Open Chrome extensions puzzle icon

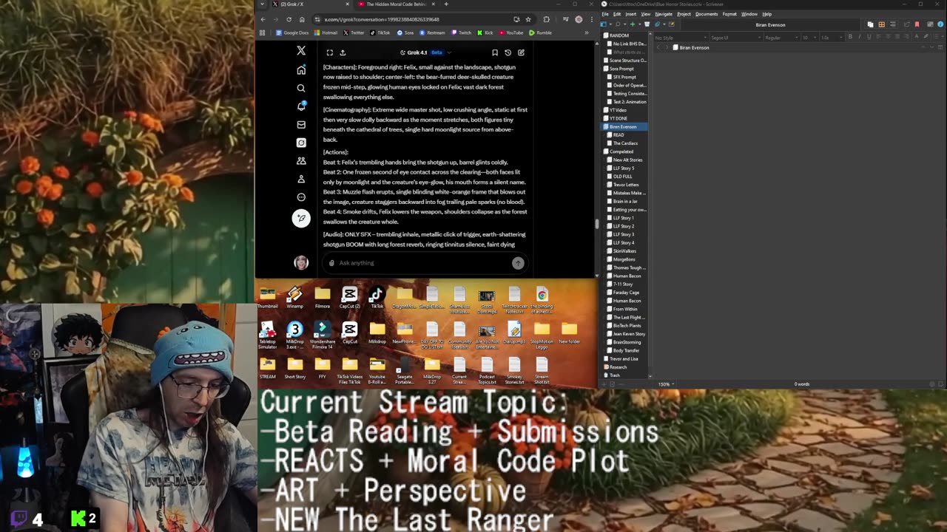546,19
